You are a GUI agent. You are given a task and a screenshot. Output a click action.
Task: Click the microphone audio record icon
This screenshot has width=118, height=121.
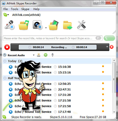9,25
